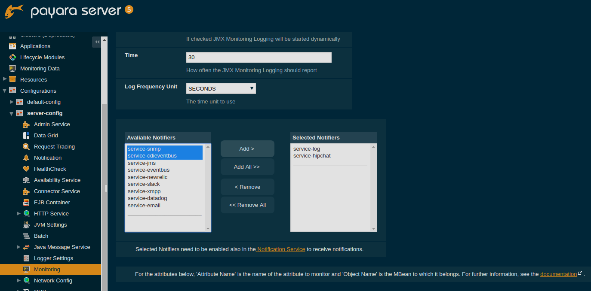Image resolution: width=591 pixels, height=291 pixels.
Task: Click the Request Tracing magnifier icon
Action: pyautogui.click(x=26, y=147)
